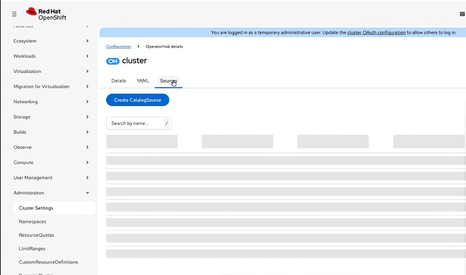Screen dimensions: 466x275
Task: Expand the Builds navigation section
Action: coord(51,132)
